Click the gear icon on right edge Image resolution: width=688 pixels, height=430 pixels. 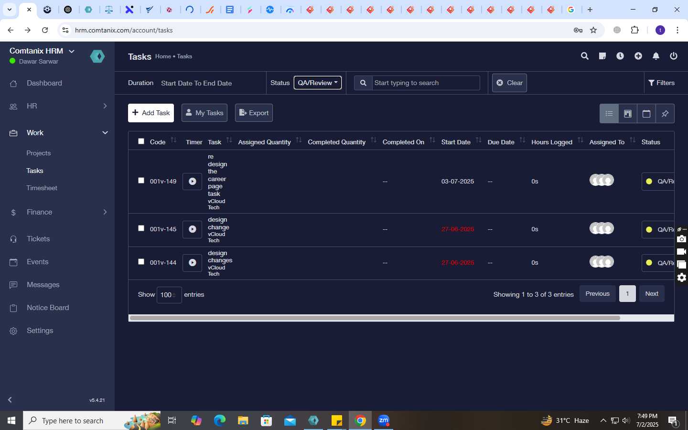click(682, 278)
